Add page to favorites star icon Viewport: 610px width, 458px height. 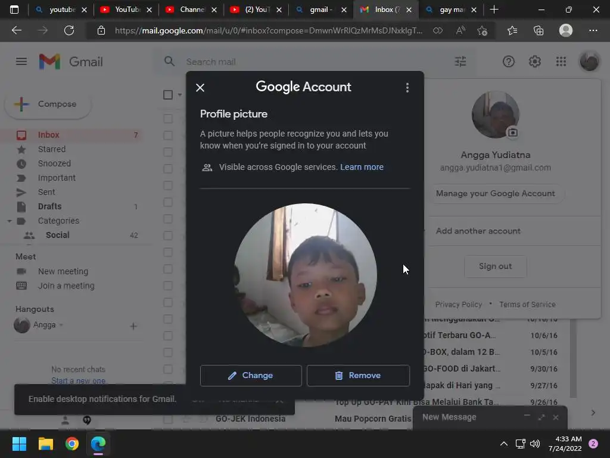pyautogui.click(x=482, y=30)
